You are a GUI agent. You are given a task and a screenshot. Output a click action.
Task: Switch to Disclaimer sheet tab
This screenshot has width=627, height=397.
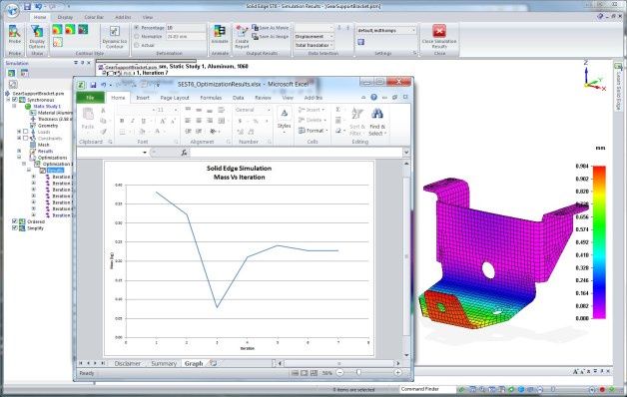coord(128,363)
